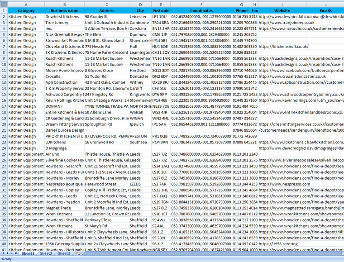
Task: Open the kitchenshull.co.uk website link
Action: point(283,47)
